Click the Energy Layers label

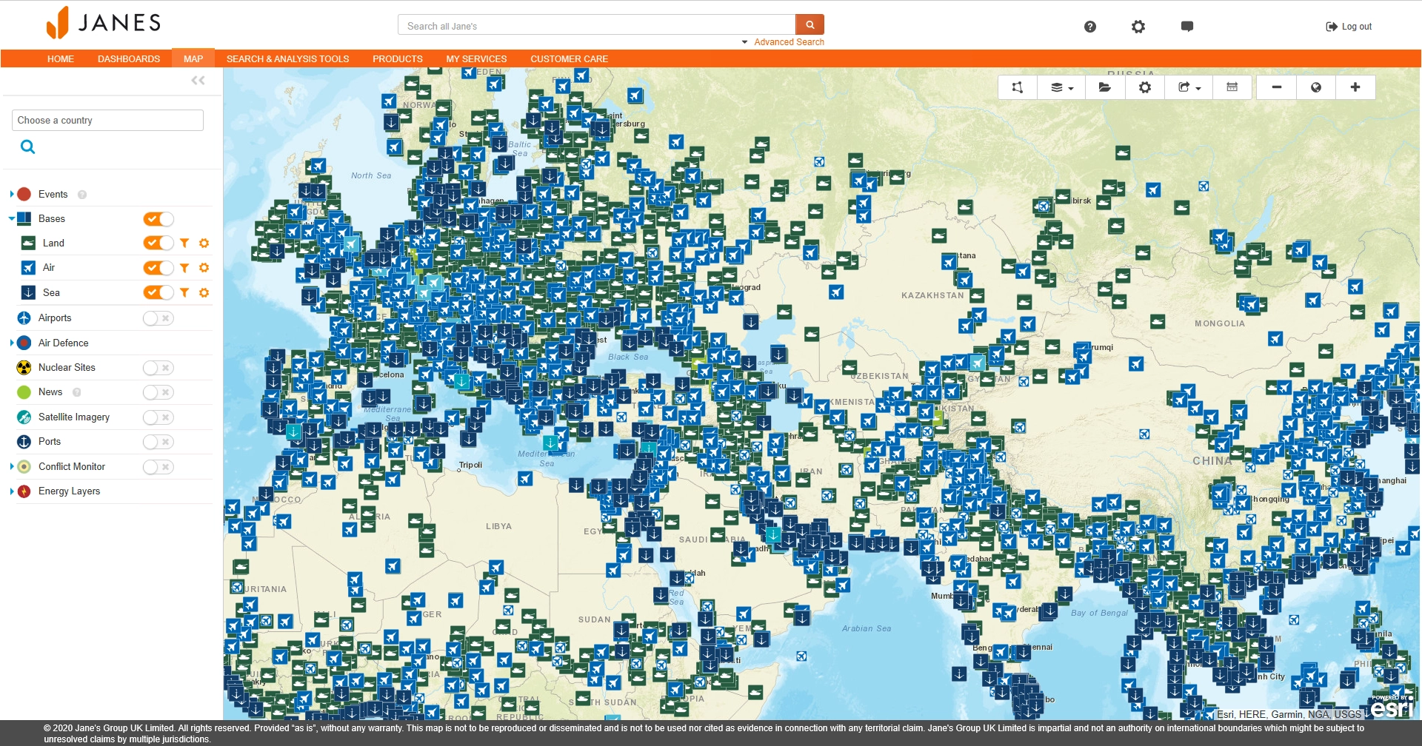[x=69, y=491]
